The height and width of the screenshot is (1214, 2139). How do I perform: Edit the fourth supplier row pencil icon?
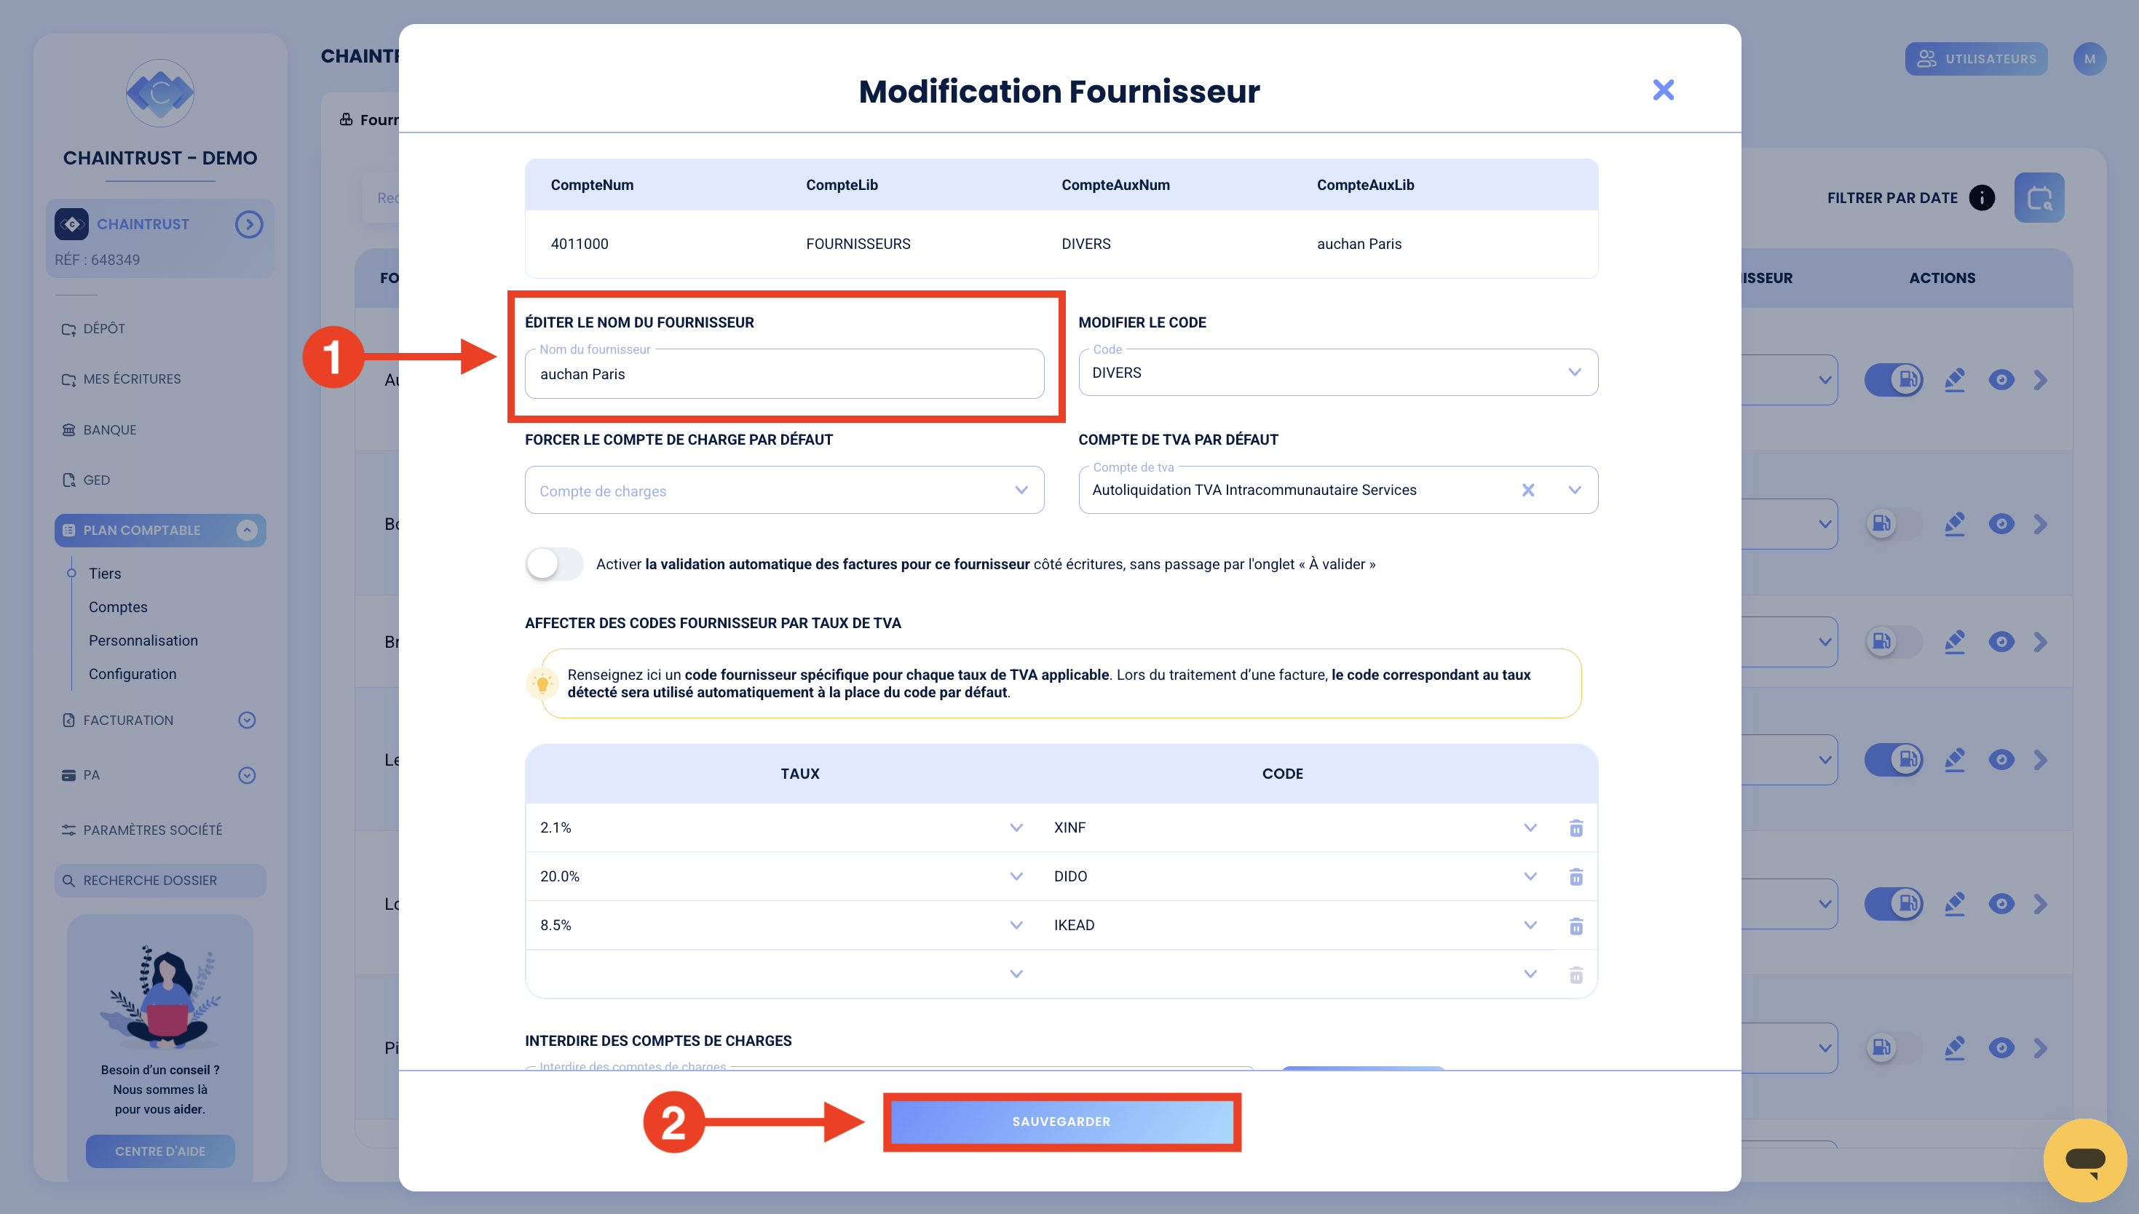click(x=1955, y=760)
